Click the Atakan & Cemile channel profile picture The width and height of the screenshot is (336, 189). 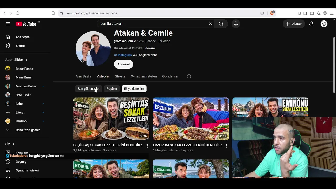[93, 49]
